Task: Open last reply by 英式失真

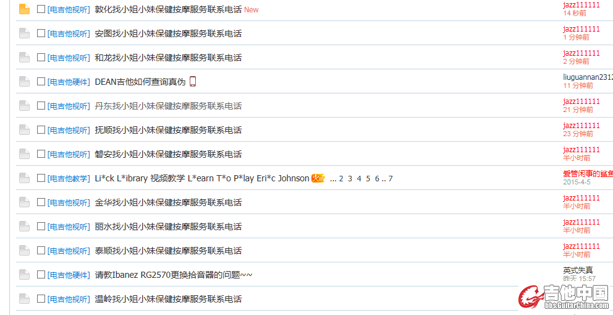Action: click(x=580, y=278)
